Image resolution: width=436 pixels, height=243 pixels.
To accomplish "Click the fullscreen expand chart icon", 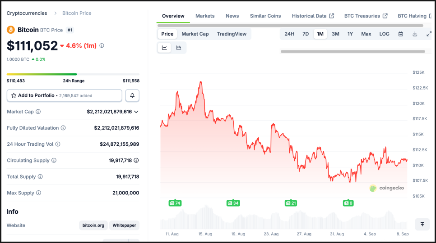I will (429, 34).
